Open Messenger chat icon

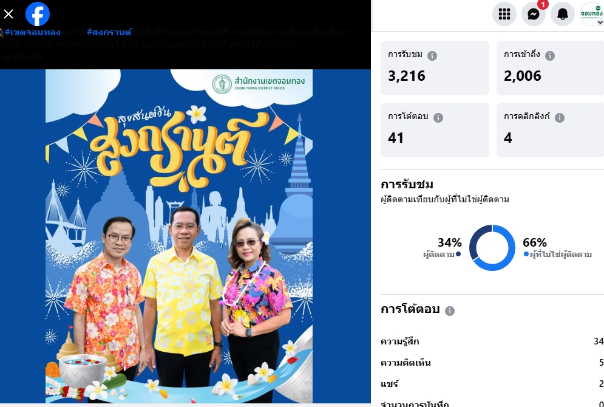click(x=534, y=14)
